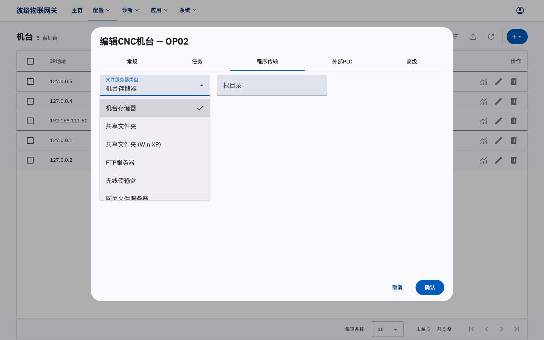Open chart icon for 192.168.111.50 row
This screenshot has height=340, width=544.
[484, 121]
